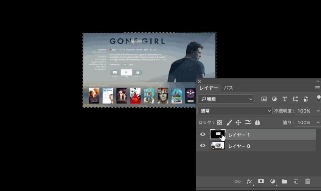Click the shape layer filter icon

[x=295, y=99]
